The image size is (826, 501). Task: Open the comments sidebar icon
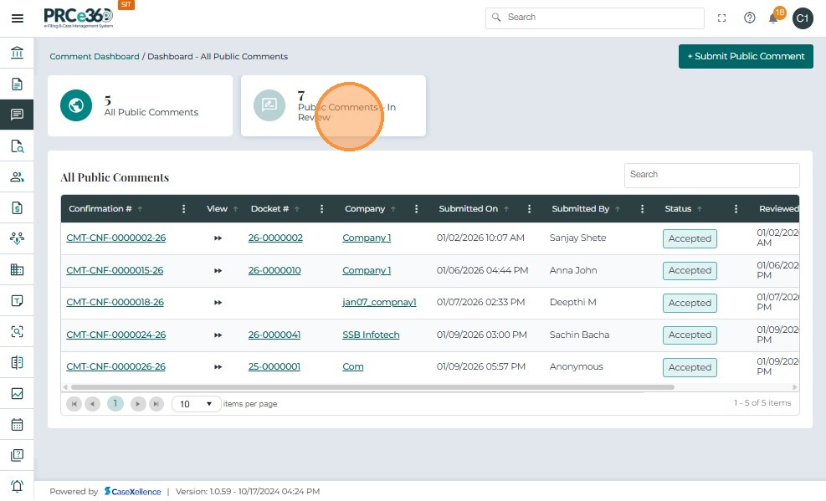pos(17,115)
